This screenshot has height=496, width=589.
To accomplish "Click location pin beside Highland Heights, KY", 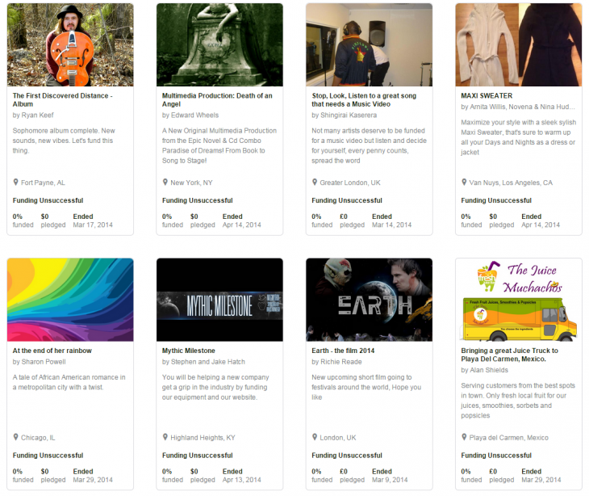I will click(165, 437).
